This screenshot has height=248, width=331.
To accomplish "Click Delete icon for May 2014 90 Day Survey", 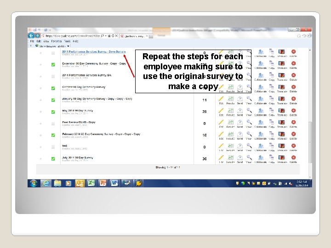I will point(293,111).
